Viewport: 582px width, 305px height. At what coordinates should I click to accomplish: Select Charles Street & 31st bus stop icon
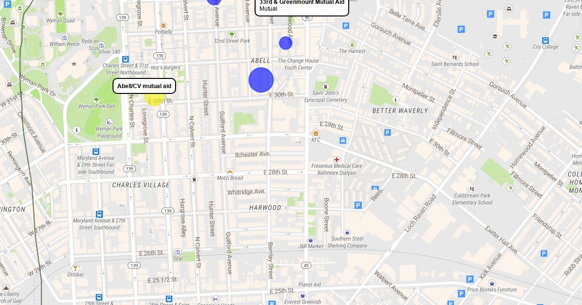pos(126,59)
